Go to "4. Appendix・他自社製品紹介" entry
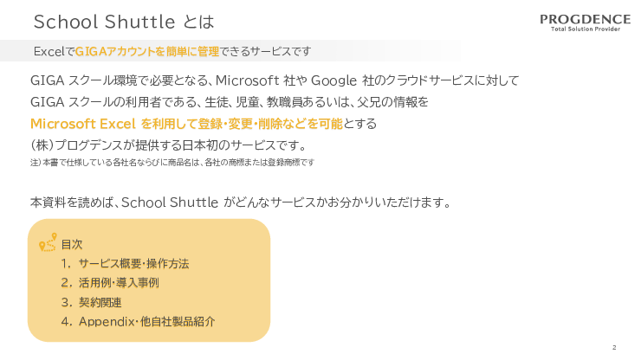Viewport: 641px width, 360px height. [x=138, y=321]
